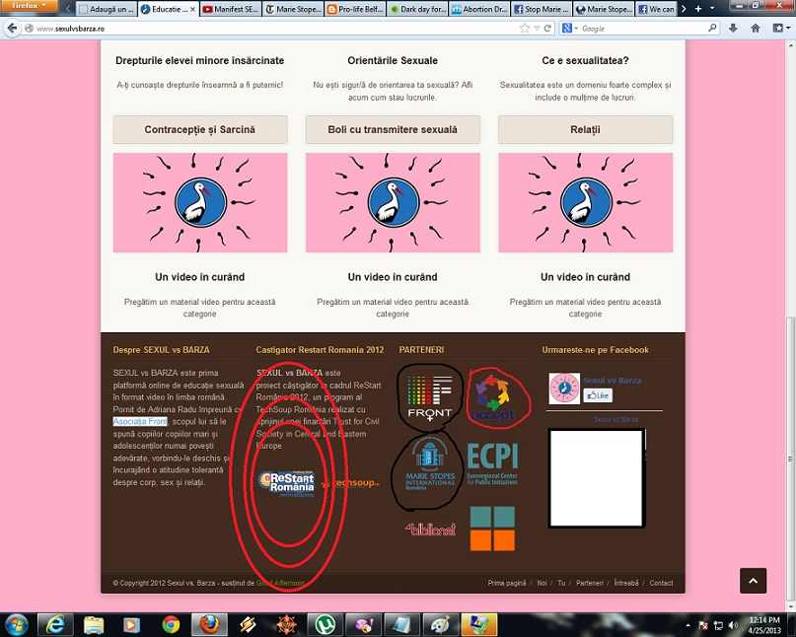The width and height of the screenshot is (796, 637).
Task: Open the Firefox menu button
Action: tap(30, 6)
